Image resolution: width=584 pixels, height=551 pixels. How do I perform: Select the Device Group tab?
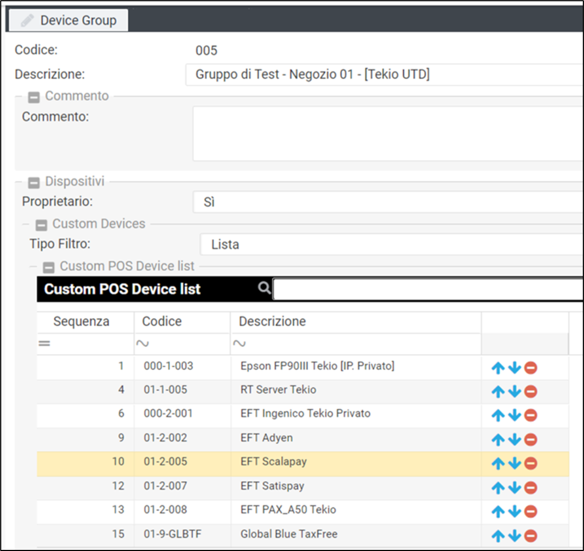(69, 21)
